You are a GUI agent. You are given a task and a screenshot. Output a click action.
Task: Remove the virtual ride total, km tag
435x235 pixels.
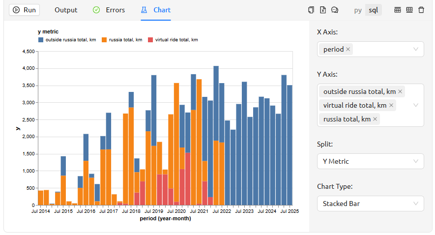pyautogui.click(x=391, y=105)
